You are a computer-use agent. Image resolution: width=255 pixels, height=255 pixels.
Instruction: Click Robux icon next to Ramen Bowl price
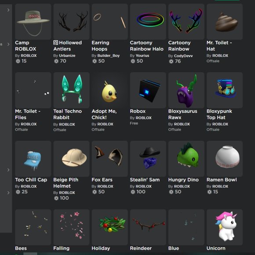coord(209,192)
